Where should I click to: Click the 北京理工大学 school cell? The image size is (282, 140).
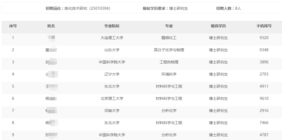(112, 98)
